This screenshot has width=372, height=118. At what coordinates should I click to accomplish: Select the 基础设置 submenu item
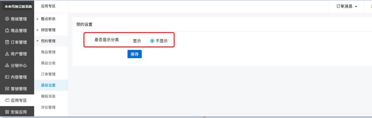(x=48, y=85)
